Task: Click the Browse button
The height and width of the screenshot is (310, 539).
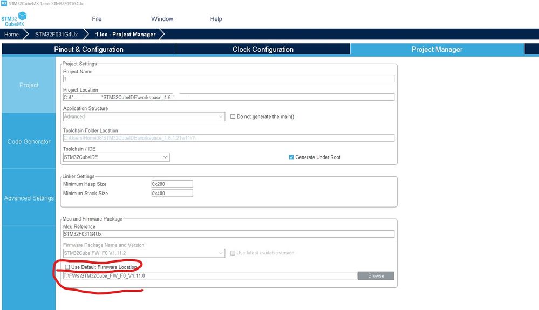Action: 376,275
